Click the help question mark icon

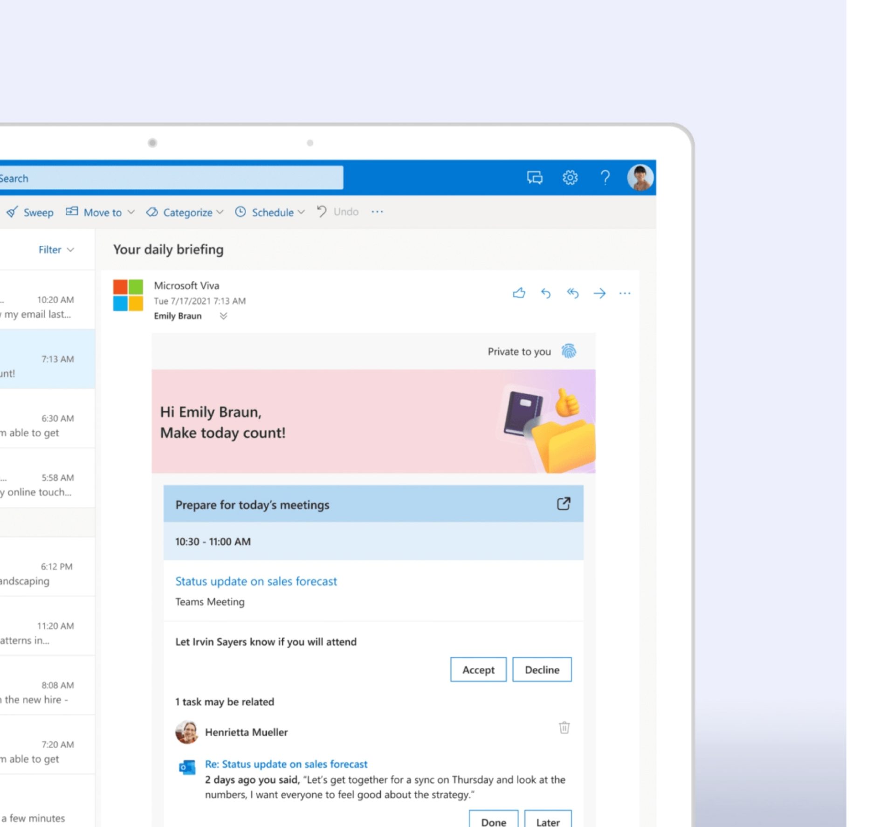click(605, 178)
